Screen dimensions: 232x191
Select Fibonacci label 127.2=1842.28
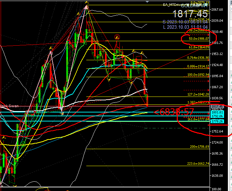[198, 94]
